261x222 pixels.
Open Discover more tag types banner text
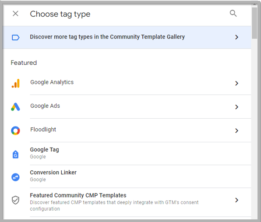point(107,37)
